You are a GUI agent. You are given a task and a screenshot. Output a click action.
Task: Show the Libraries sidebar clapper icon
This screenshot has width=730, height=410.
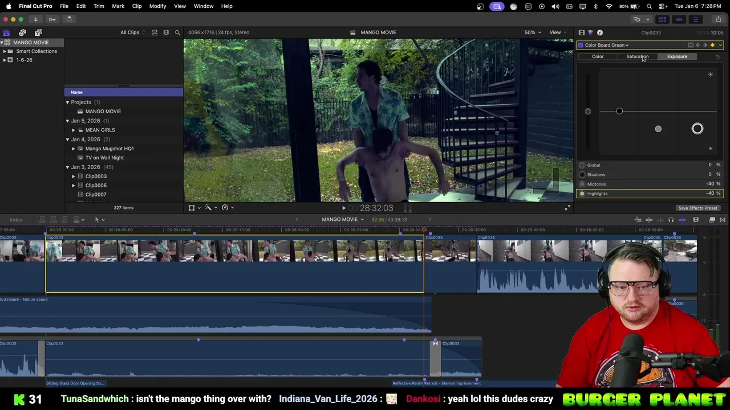coord(6,32)
